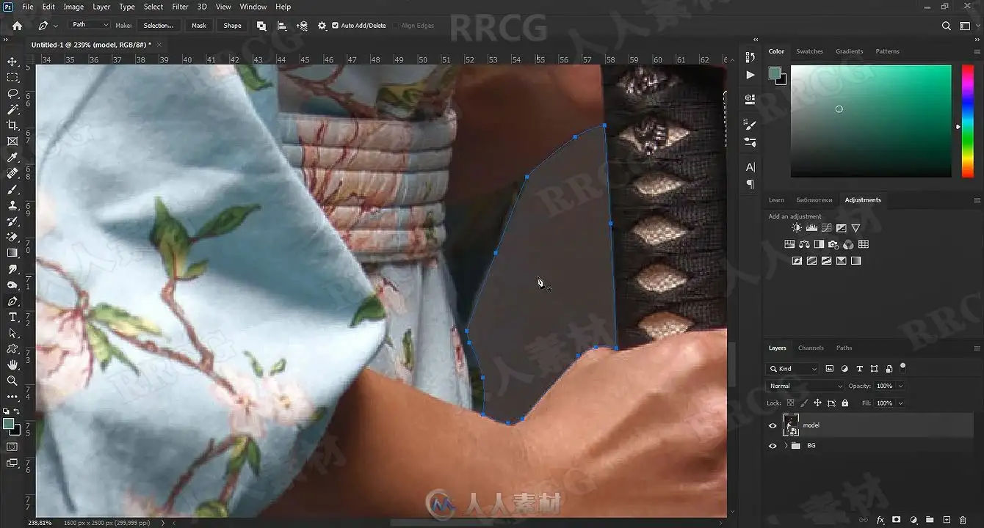Image resolution: width=984 pixels, height=528 pixels.
Task: Switch to the Channels tab
Action: click(811, 348)
